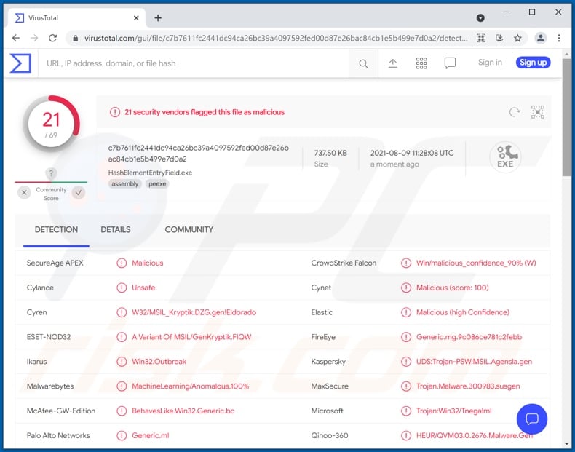Viewport: 575px width, 452px height.
Task: Click the alert icon next to SecureAge APEX
Action: click(122, 263)
